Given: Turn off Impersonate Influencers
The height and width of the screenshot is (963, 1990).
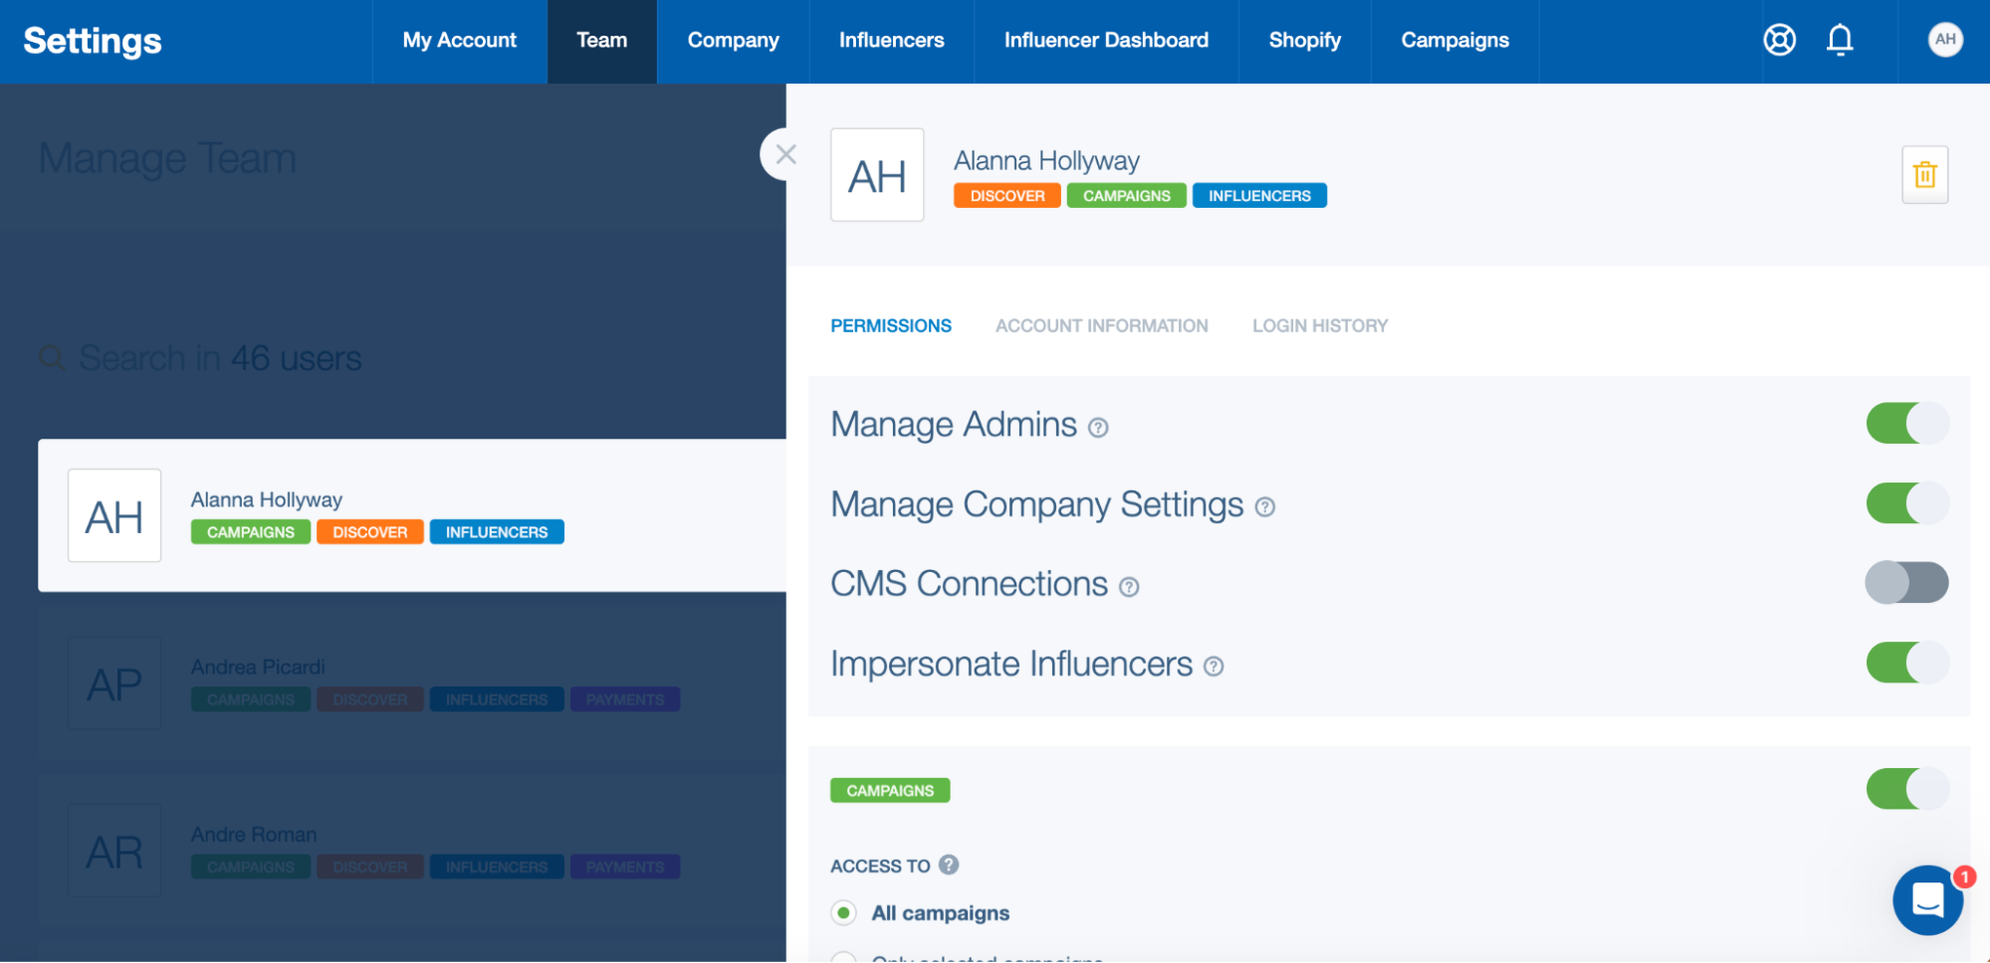Looking at the screenshot, I should click(1906, 663).
